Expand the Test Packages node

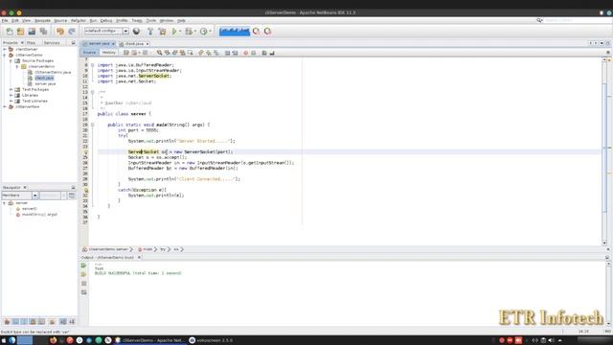coord(11,89)
